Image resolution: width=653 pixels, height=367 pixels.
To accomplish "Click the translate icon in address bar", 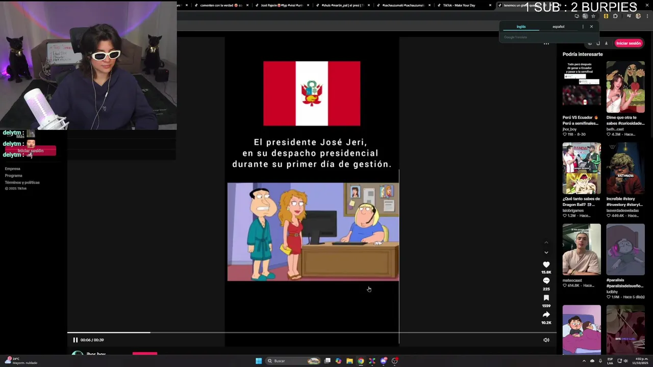I will pos(585,16).
